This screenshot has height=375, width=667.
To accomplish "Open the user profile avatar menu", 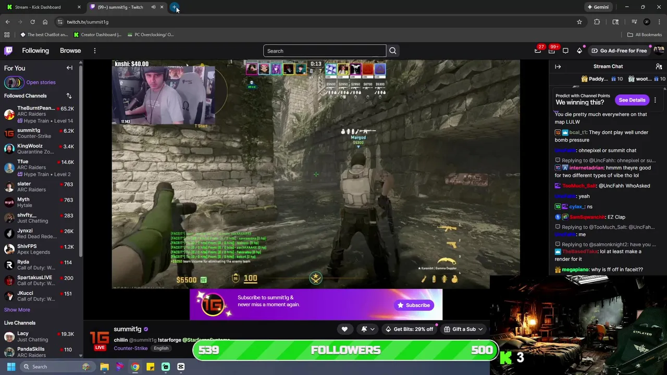I will [659, 51].
